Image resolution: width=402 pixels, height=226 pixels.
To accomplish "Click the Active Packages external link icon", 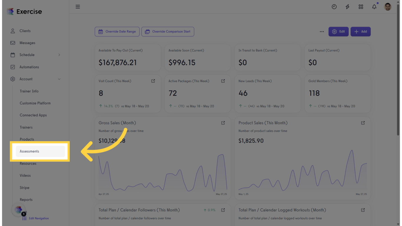I will tap(223, 81).
